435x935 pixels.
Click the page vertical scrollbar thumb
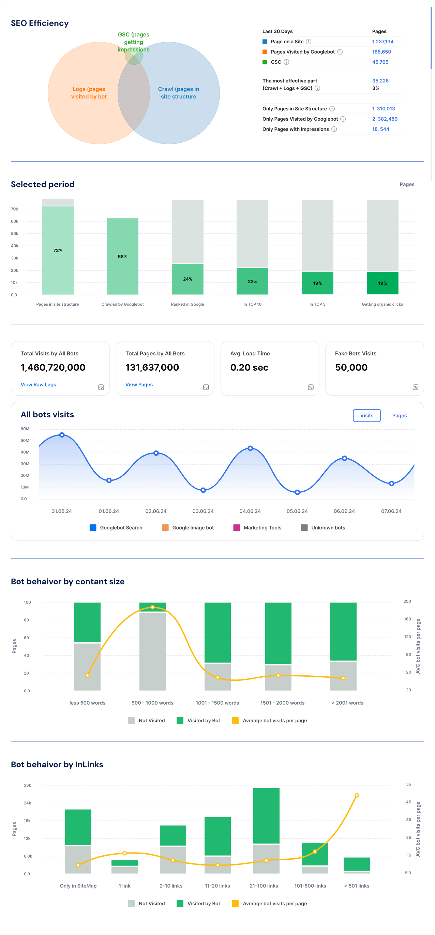[431, 37]
